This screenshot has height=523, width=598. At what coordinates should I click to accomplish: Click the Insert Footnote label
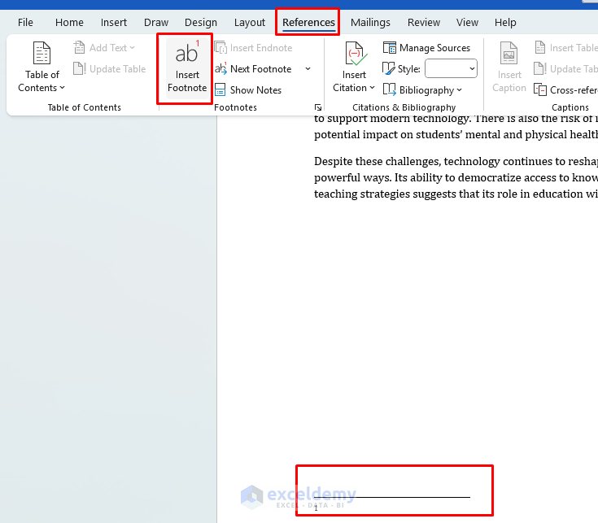187,81
